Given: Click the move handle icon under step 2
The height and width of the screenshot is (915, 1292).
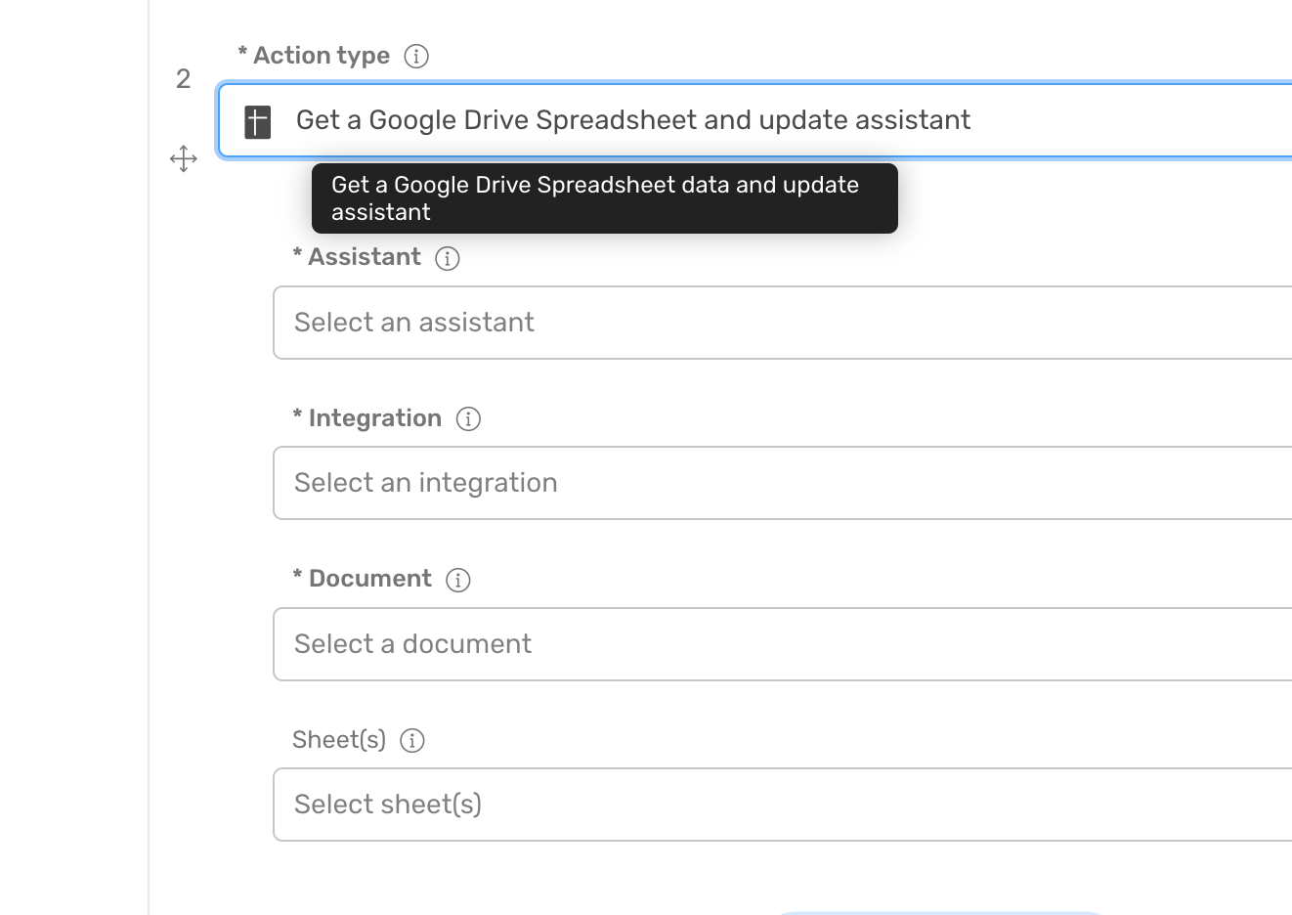Looking at the screenshot, I should tap(184, 159).
